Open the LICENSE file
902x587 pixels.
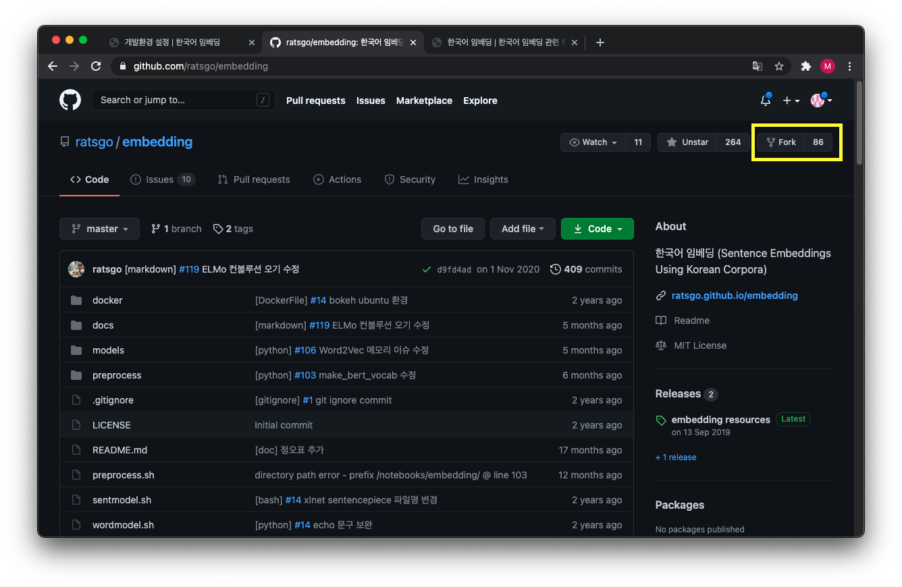[111, 425]
